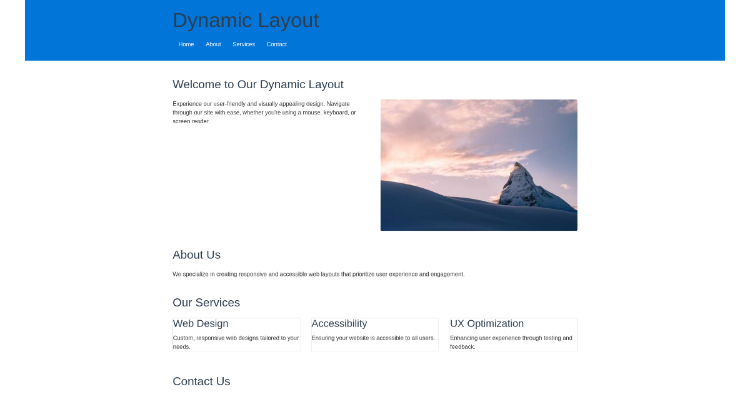
Task: Click the mountain landscape image
Action: click(x=479, y=164)
